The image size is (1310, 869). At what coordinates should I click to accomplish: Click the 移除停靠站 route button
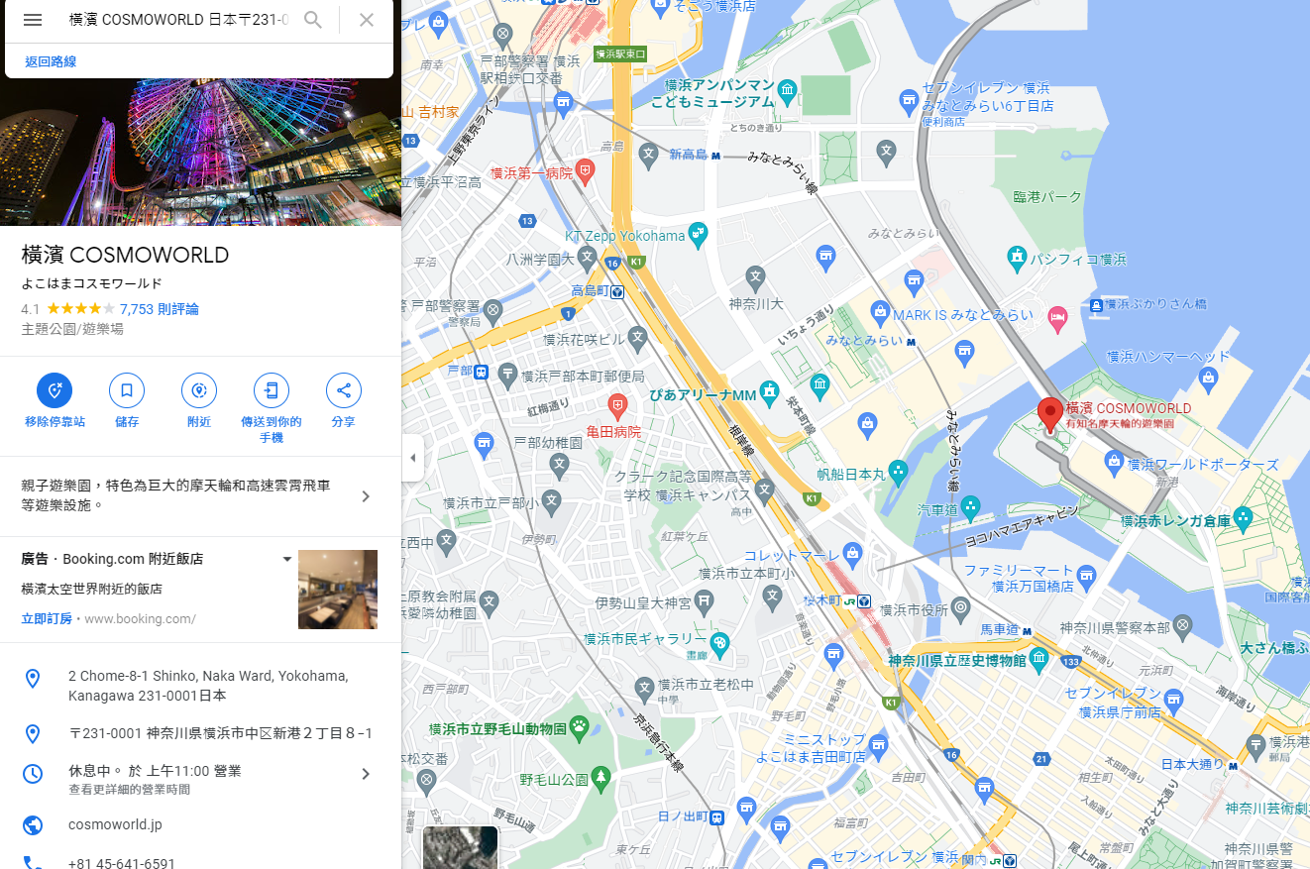coord(55,390)
